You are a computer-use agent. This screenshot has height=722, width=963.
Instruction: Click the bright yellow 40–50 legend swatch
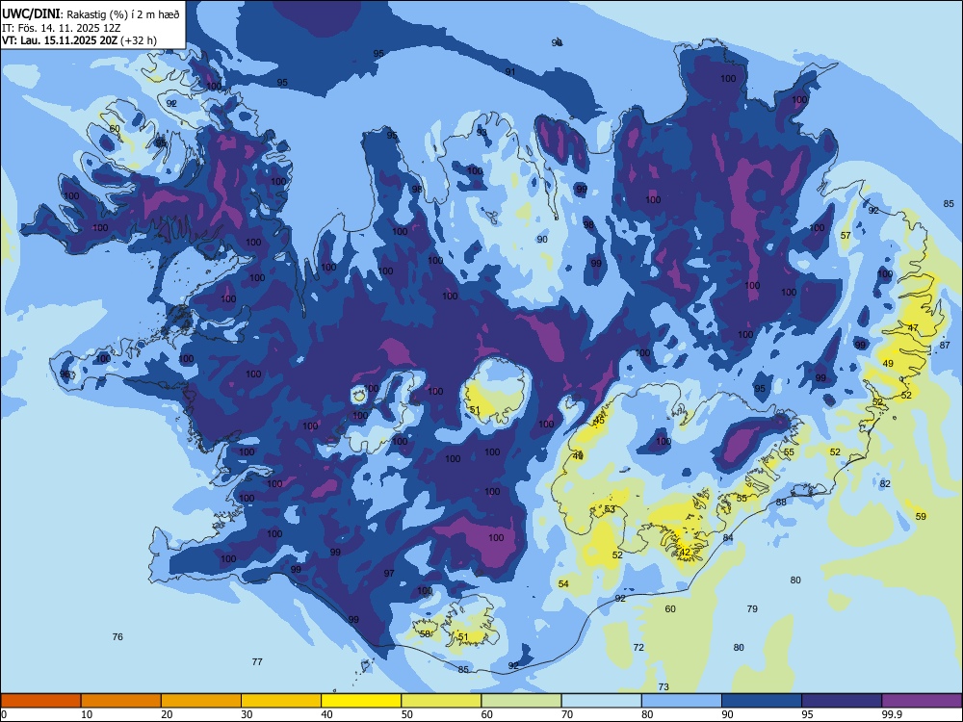(x=361, y=701)
